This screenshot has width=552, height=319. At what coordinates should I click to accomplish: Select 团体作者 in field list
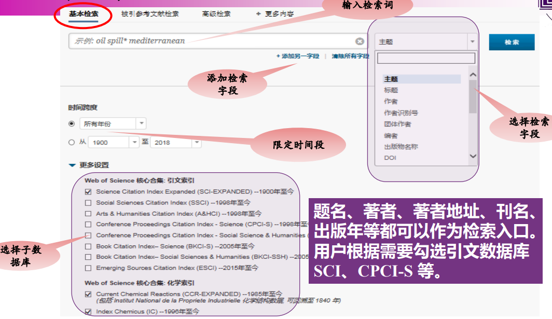397,124
